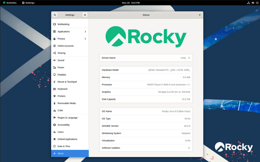This screenshot has width=260, height=162.
Task: Open Software Updates chevron
Action: [x=189, y=148]
